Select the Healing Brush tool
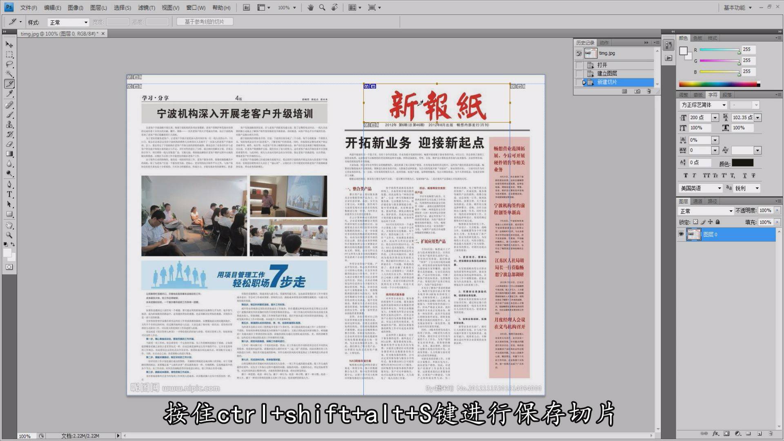This screenshot has width=784, height=441. click(x=9, y=105)
